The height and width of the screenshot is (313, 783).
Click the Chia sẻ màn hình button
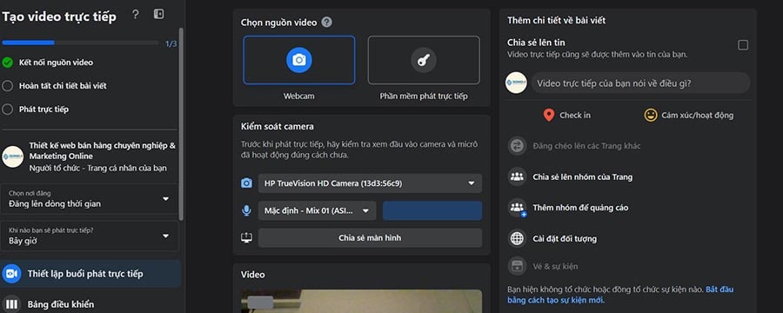370,237
